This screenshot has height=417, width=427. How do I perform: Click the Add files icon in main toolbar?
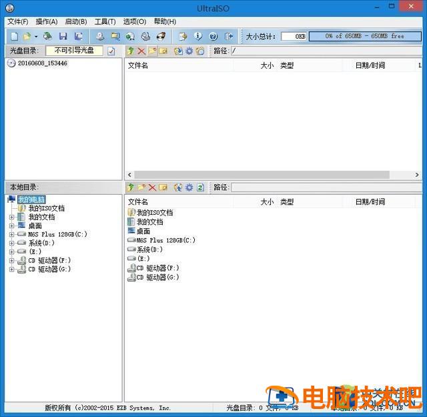click(x=183, y=36)
